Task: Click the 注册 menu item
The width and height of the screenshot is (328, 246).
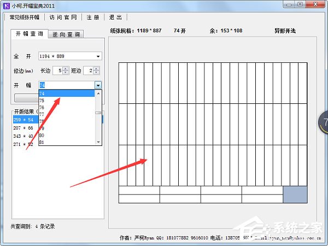Action: point(93,17)
